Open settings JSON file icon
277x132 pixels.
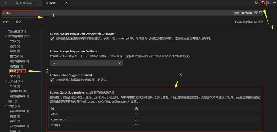pyautogui.click(x=263, y=3)
